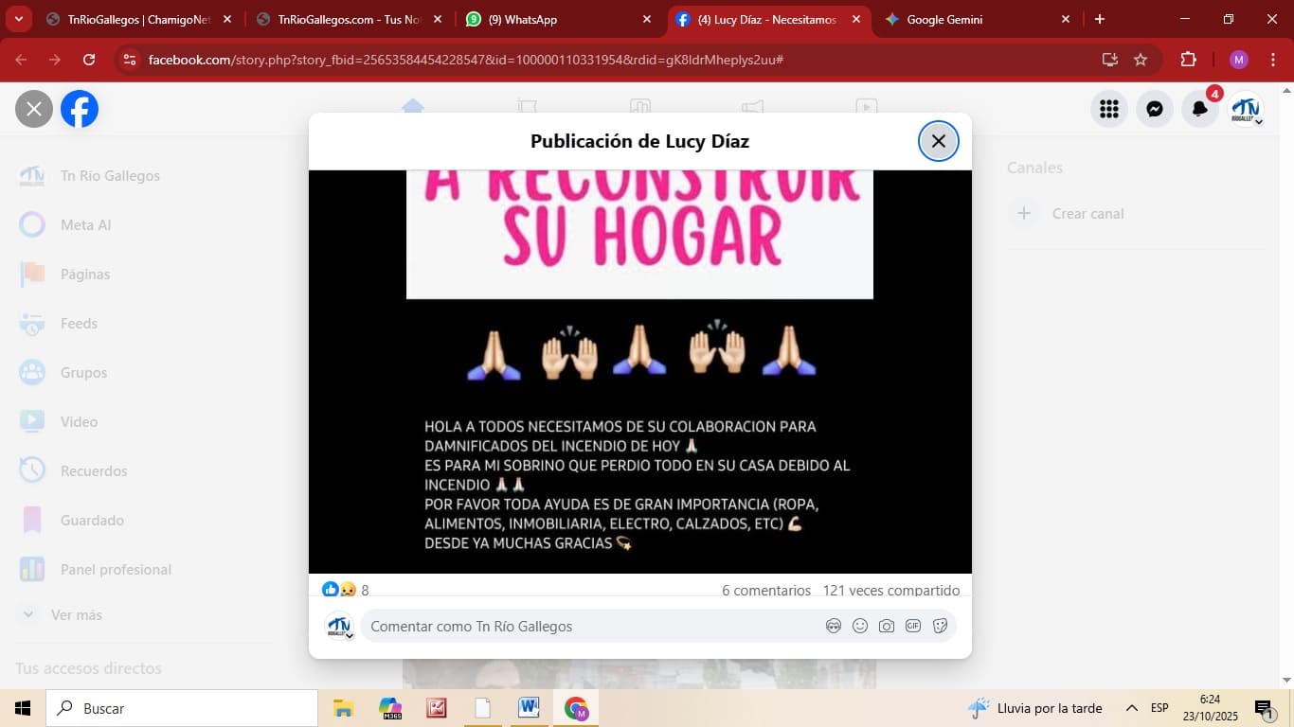This screenshot has height=727, width=1294.
Task: Click the avatar sticker icon in comment box
Action: tap(834, 626)
